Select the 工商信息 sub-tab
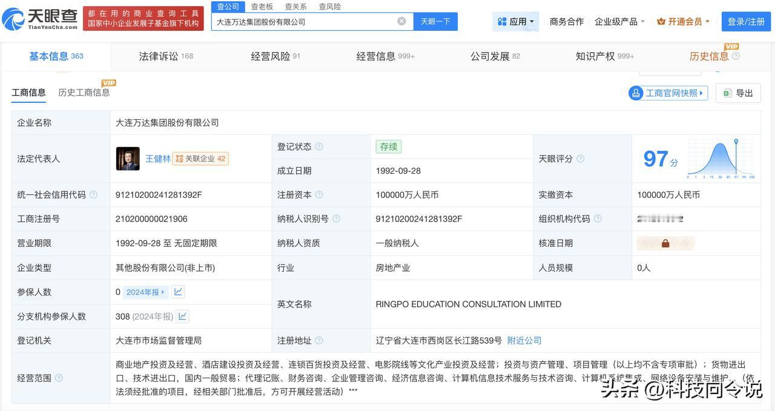Image resolution: width=775 pixels, height=411 pixels. tap(28, 93)
